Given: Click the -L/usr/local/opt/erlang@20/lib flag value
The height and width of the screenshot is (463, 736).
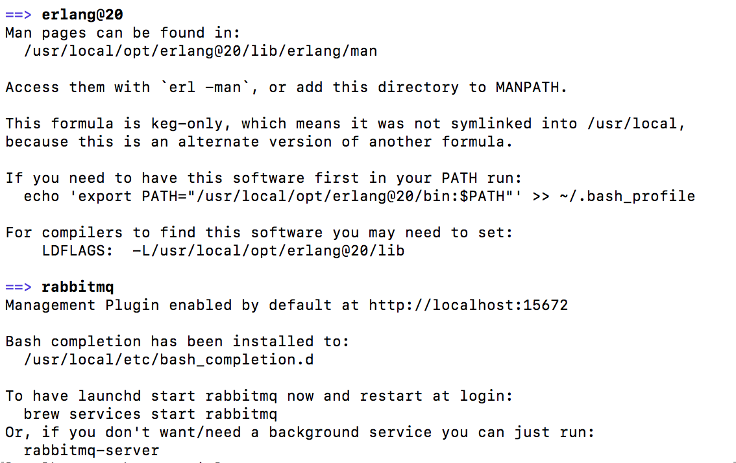Looking at the screenshot, I should (268, 250).
